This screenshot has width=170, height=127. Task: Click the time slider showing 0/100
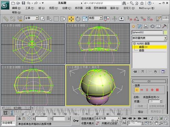[x=17, y=108]
